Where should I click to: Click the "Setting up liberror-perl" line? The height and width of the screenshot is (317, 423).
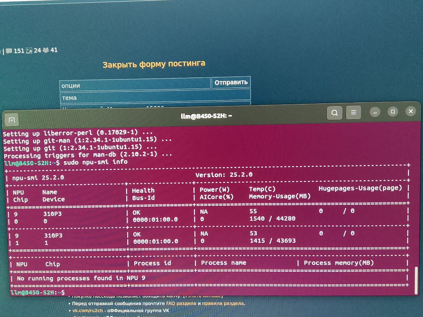pyautogui.click(x=78, y=133)
